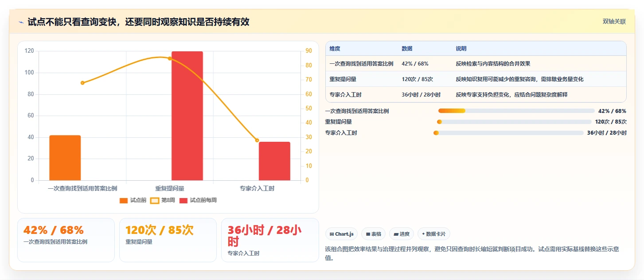Screen dimensions: 644x280
Task: Click description 反映检索与内容结构的合并效果
Action: coord(493,64)
